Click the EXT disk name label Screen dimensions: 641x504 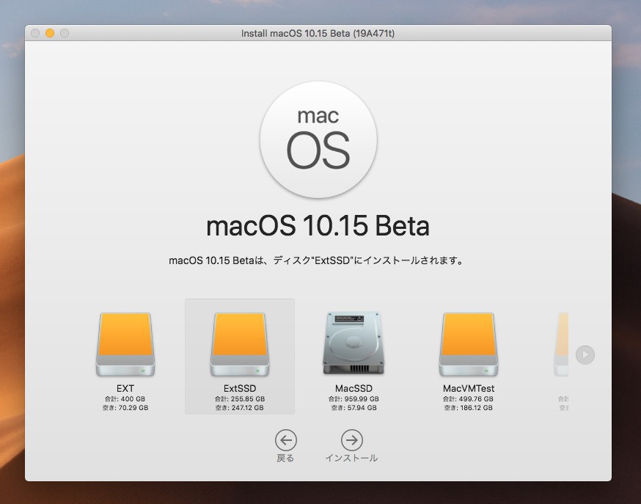pyautogui.click(x=125, y=388)
